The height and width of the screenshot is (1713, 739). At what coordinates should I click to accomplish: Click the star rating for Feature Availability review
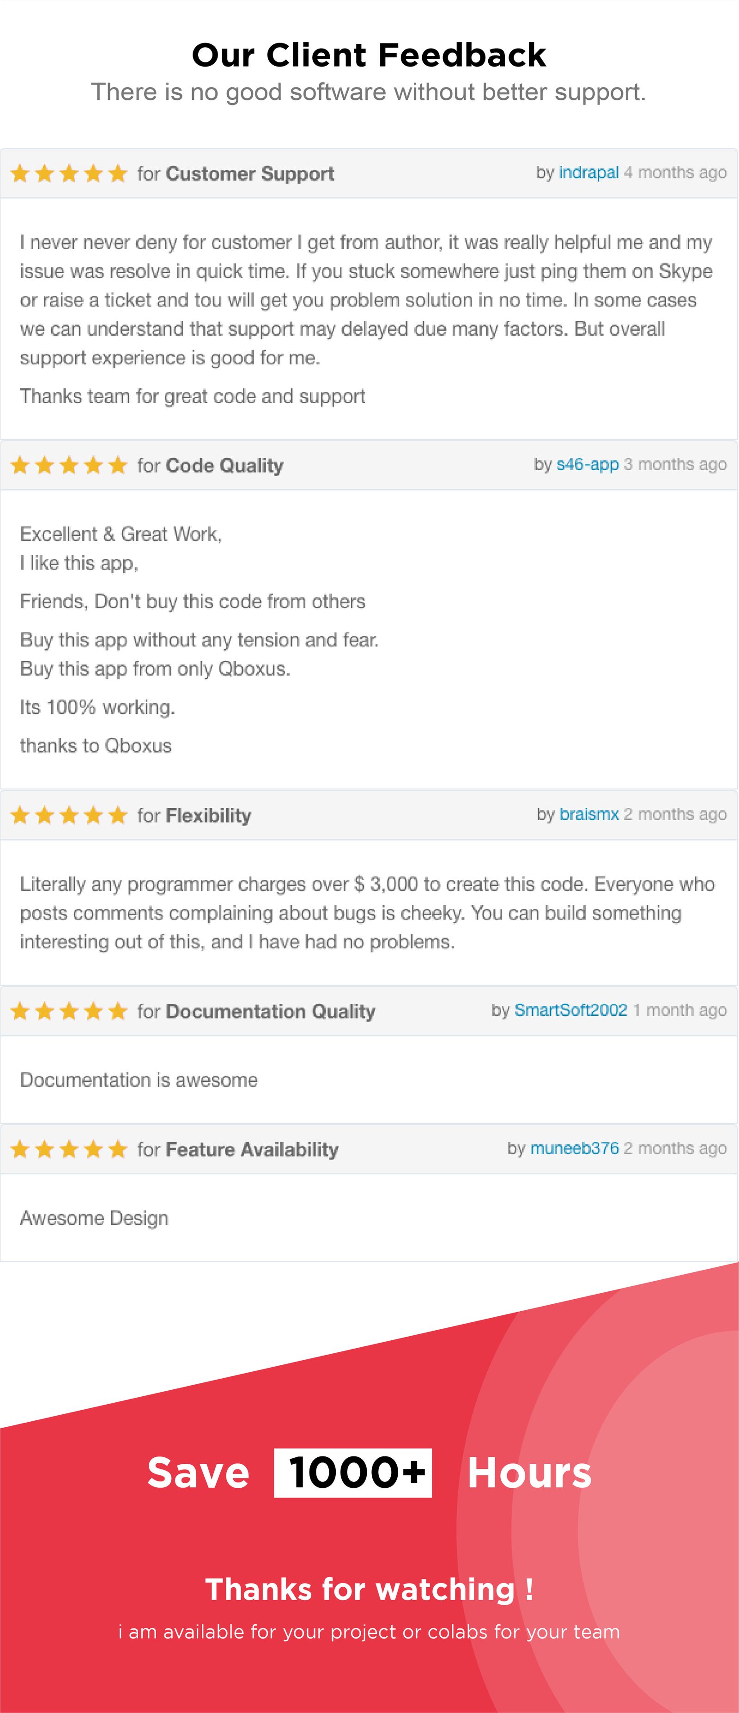(69, 1148)
